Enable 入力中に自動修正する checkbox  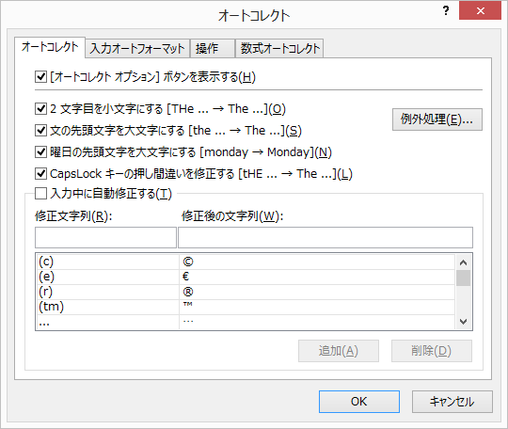40,194
